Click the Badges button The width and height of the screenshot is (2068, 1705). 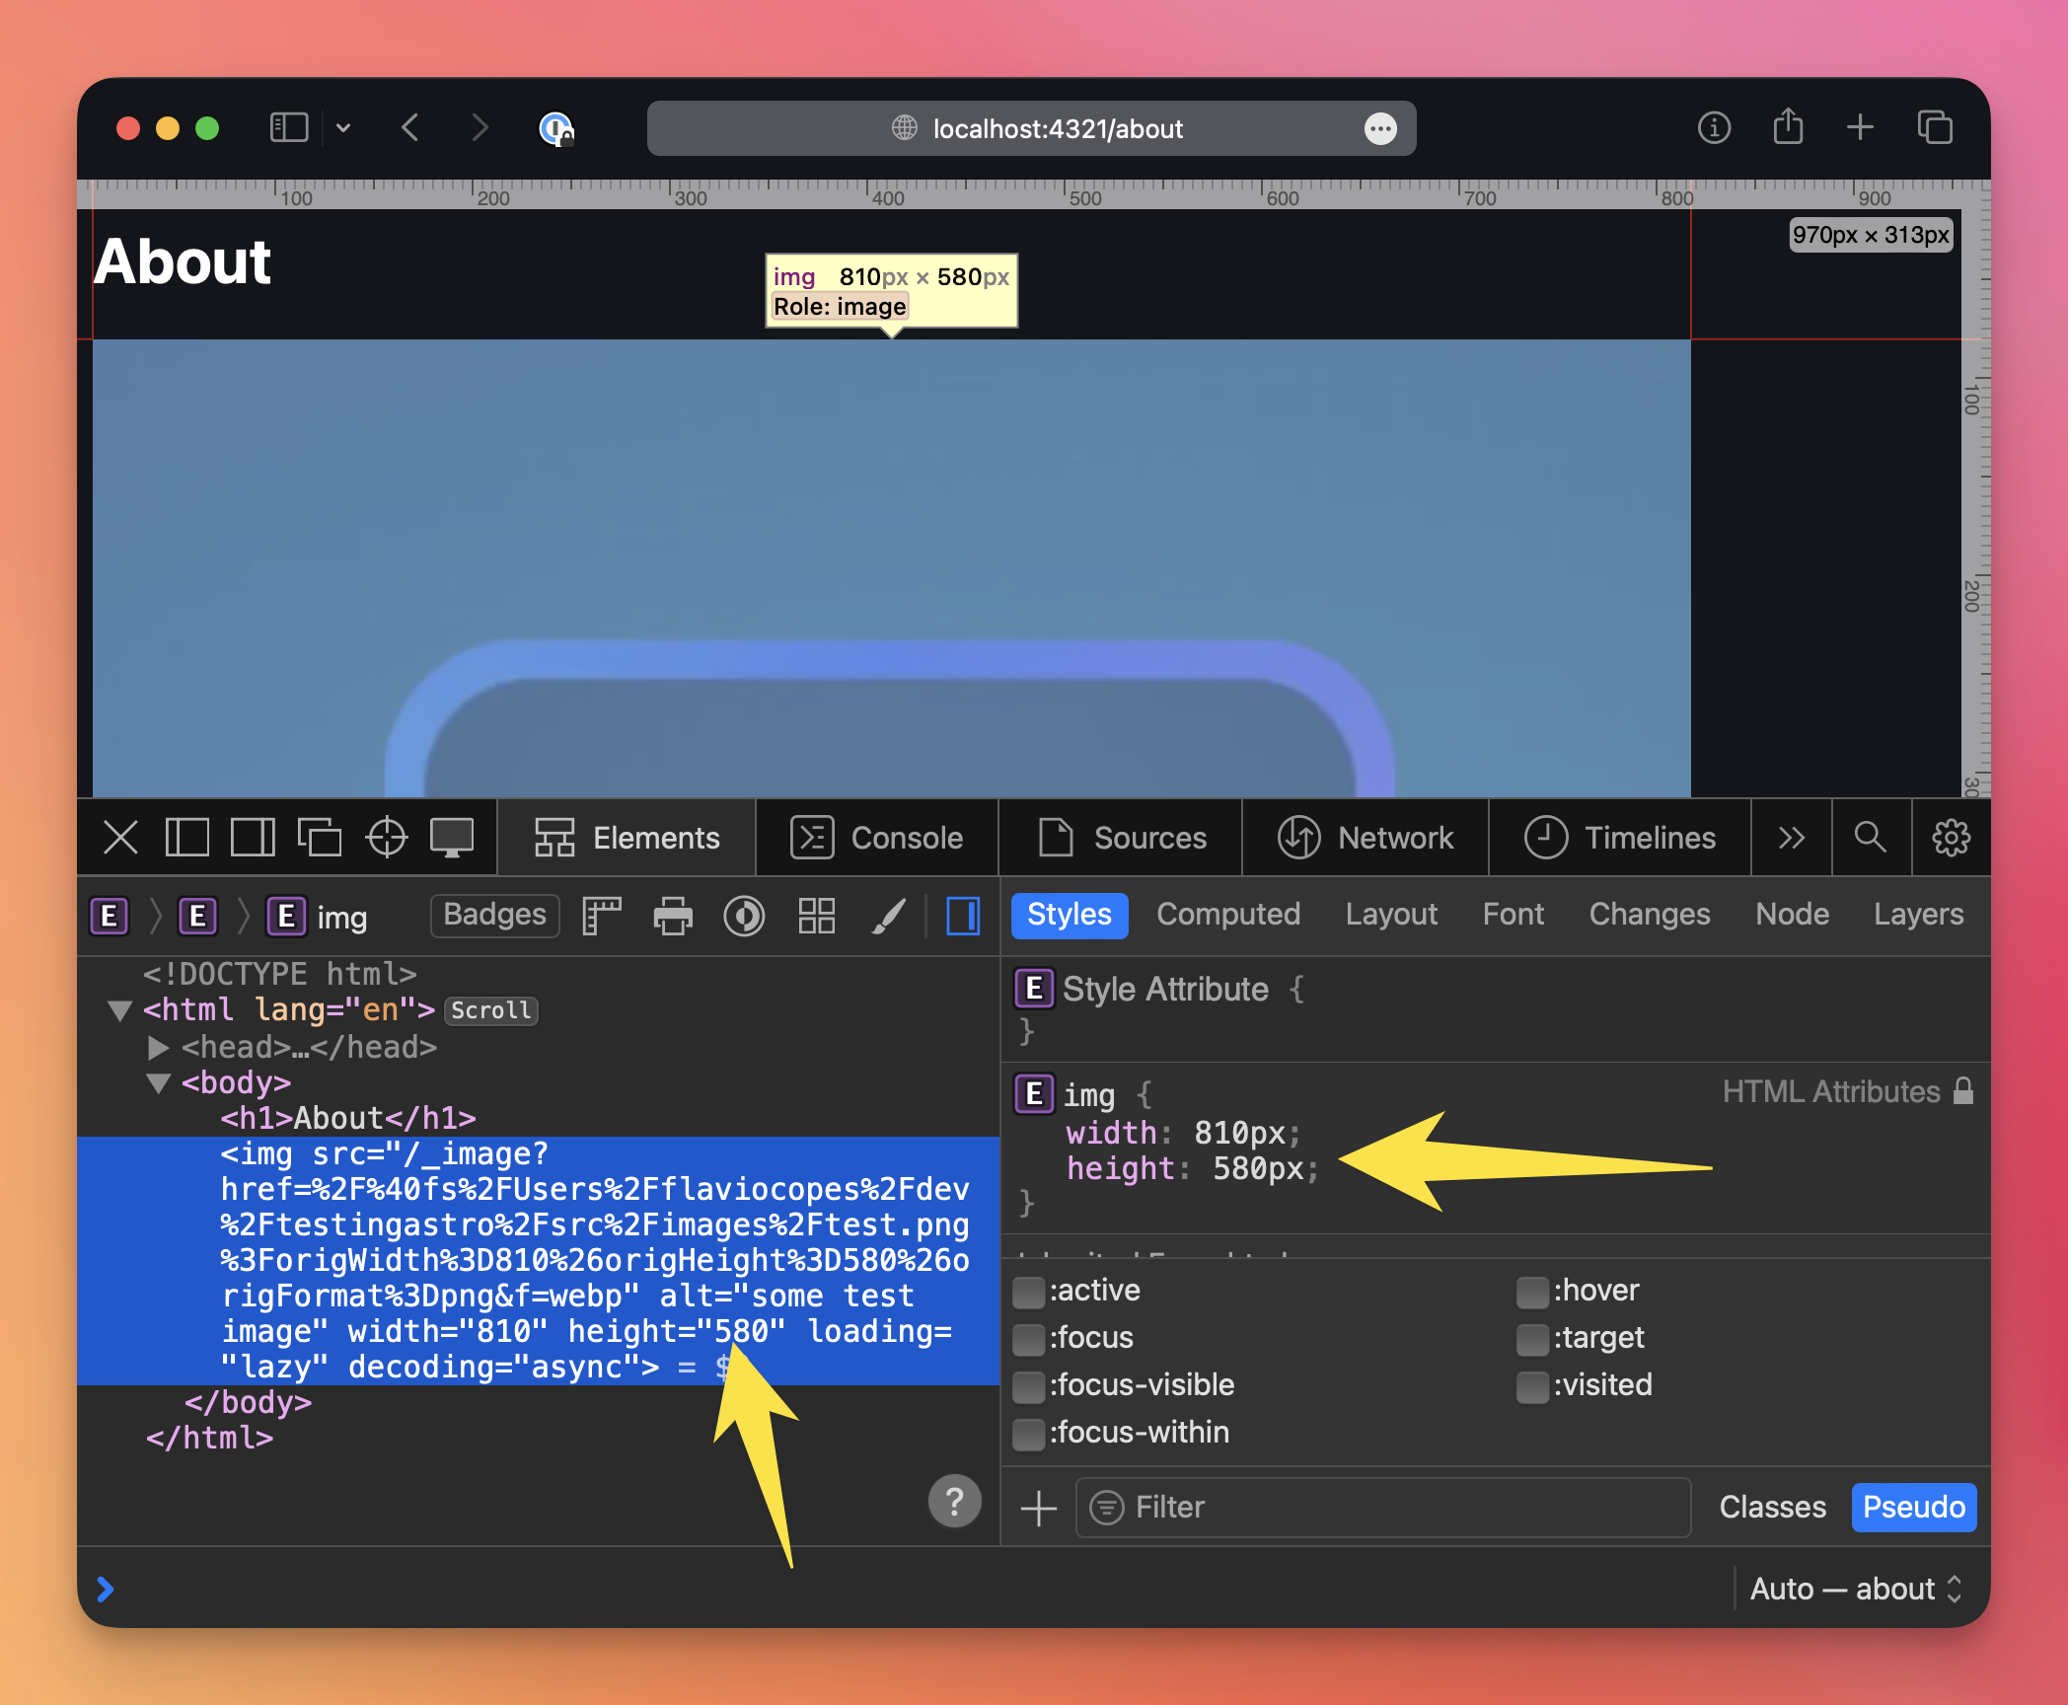click(494, 915)
